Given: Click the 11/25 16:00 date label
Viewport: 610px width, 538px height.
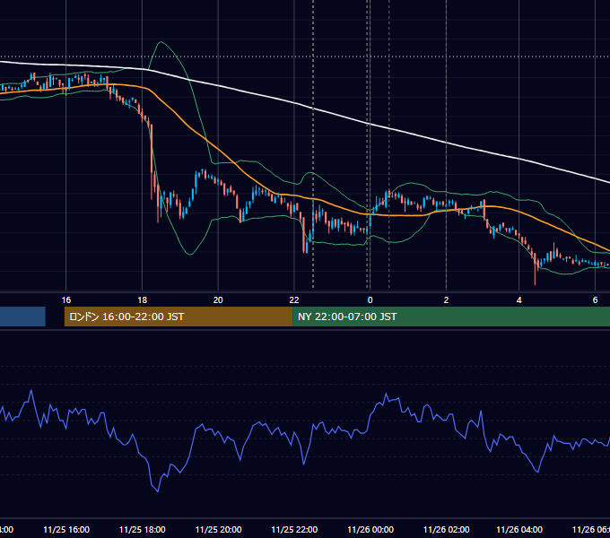Looking at the screenshot, I should coord(66,529).
